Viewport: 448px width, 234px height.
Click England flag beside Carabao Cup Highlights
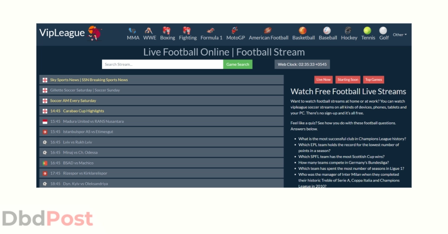45,111
